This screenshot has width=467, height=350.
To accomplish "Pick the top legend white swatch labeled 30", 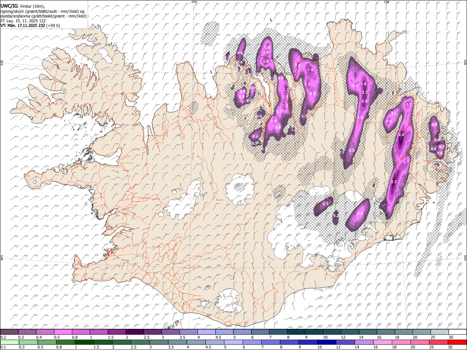I will point(457,332).
